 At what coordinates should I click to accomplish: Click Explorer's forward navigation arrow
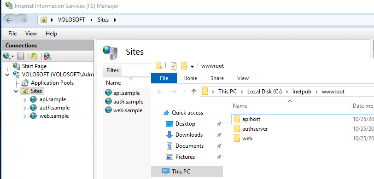click(174, 92)
